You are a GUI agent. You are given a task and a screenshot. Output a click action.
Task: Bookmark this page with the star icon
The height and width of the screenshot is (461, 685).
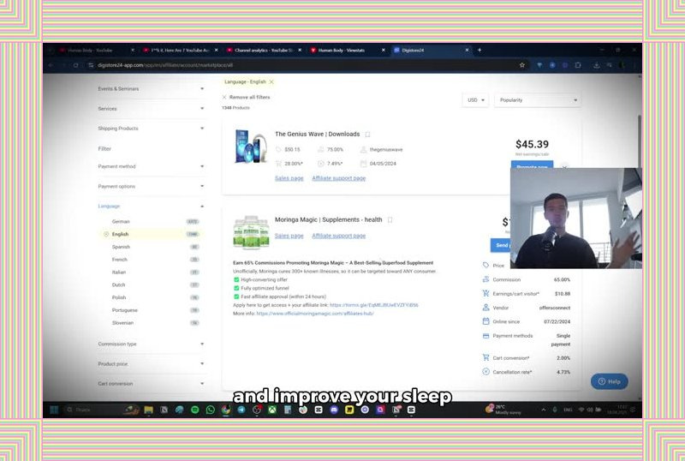[521, 65]
